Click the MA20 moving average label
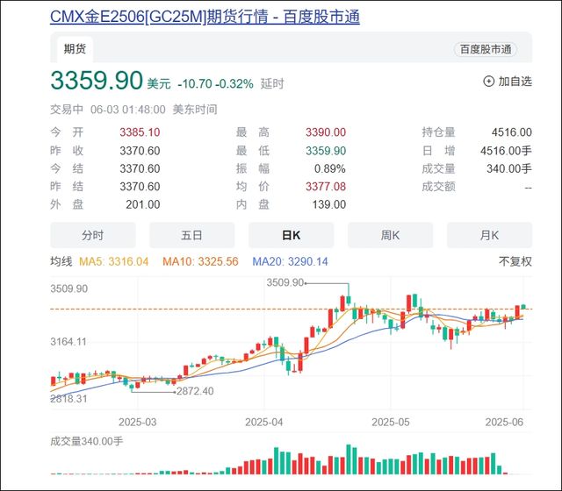The height and width of the screenshot is (491, 562). pyautogui.click(x=290, y=261)
